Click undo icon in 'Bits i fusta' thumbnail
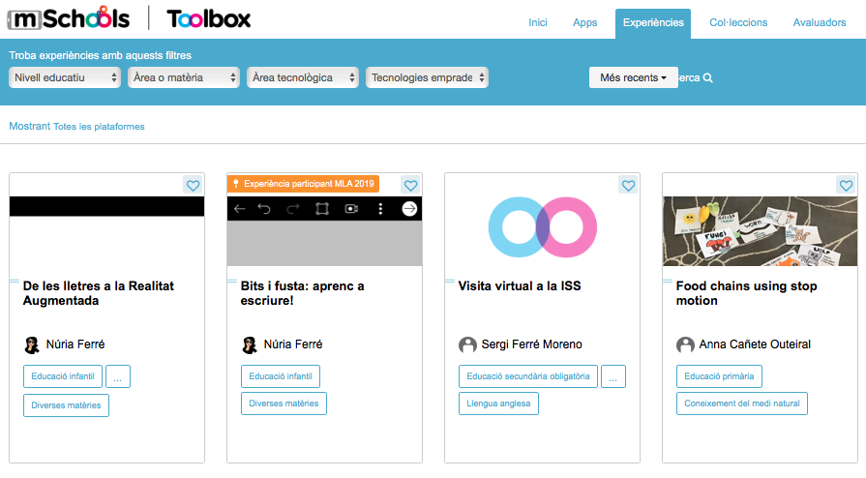The width and height of the screenshot is (866, 478). (264, 209)
